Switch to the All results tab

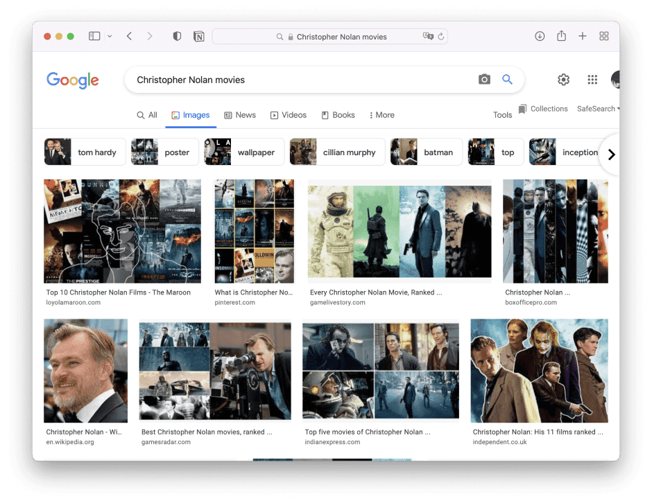(x=147, y=115)
